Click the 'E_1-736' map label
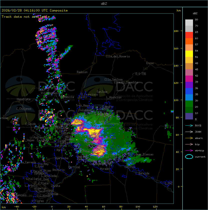 coord(141,74)
